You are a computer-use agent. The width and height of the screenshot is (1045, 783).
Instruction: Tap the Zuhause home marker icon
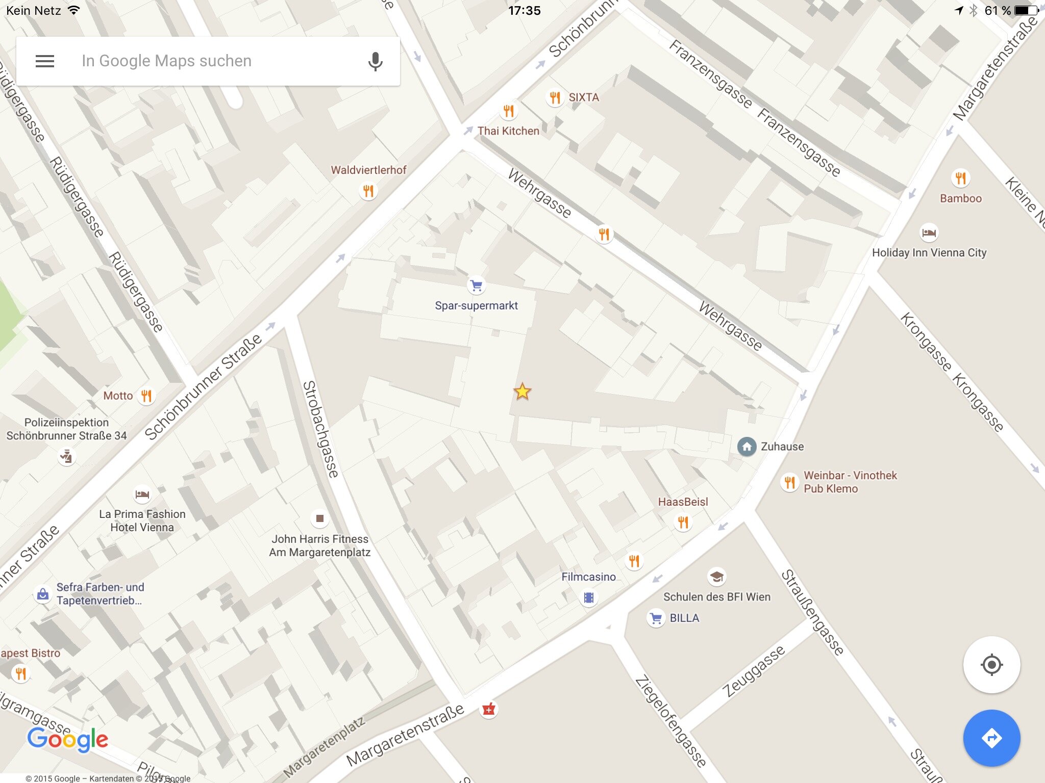747,447
